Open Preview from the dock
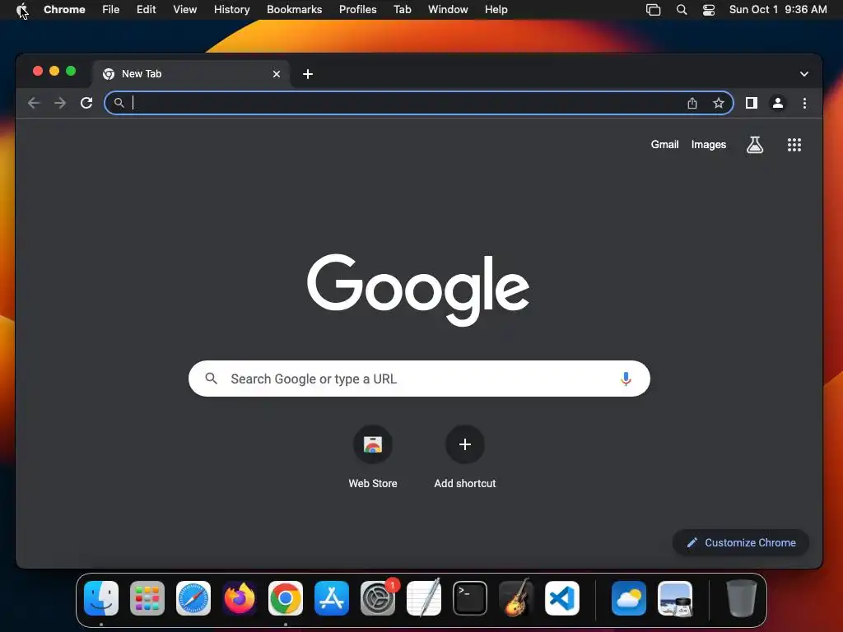 (x=675, y=598)
